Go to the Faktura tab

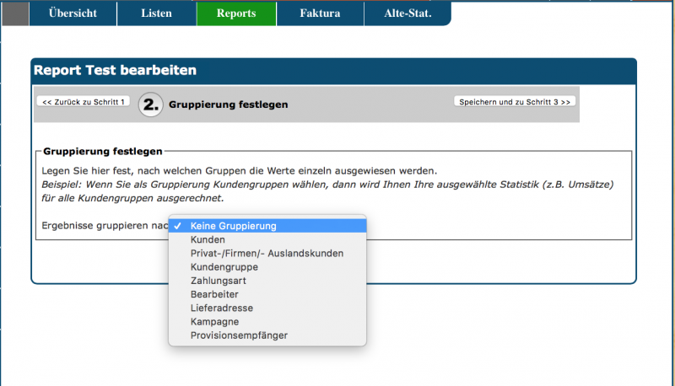pyautogui.click(x=320, y=13)
